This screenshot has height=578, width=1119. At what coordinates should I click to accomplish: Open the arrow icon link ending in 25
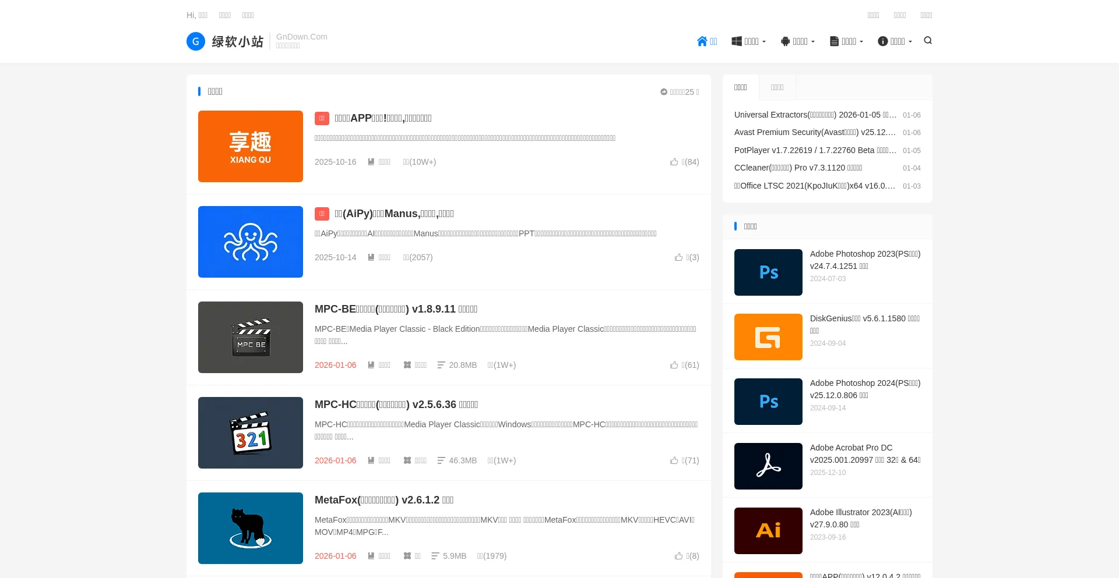tap(680, 92)
